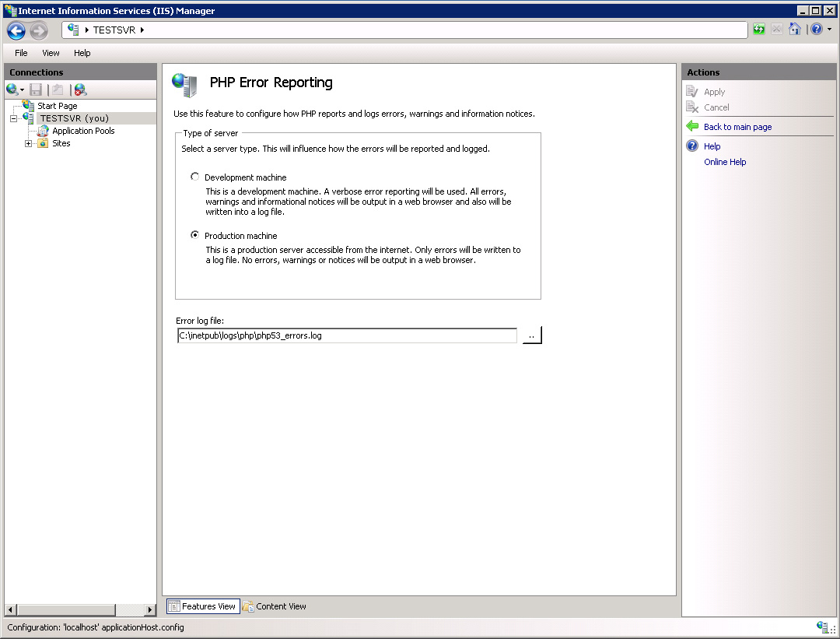840x639 pixels.
Task: Click Apply in Actions pane
Action: 714,92
